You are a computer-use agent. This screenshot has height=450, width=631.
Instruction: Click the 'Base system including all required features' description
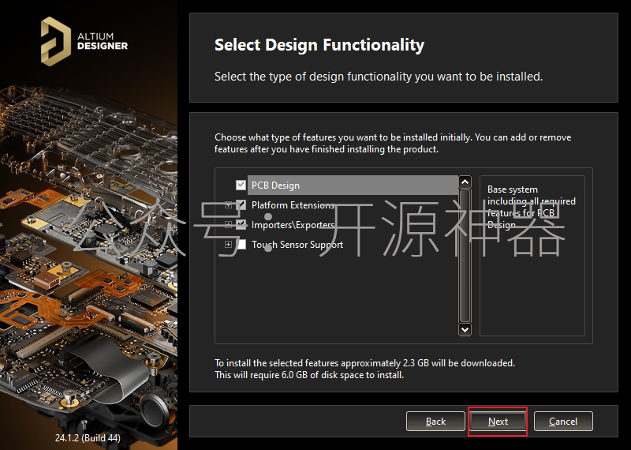click(531, 207)
